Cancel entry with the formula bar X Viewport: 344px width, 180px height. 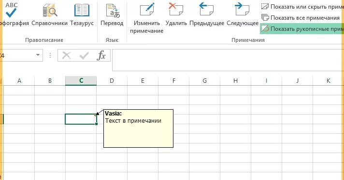[x=66, y=55]
